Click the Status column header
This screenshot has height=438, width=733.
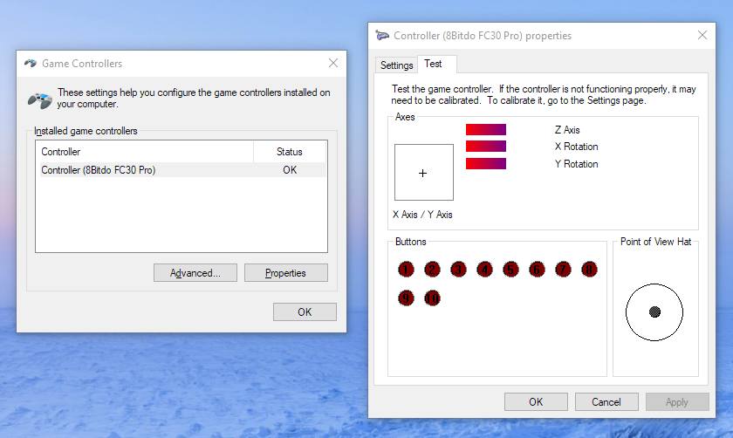(290, 152)
